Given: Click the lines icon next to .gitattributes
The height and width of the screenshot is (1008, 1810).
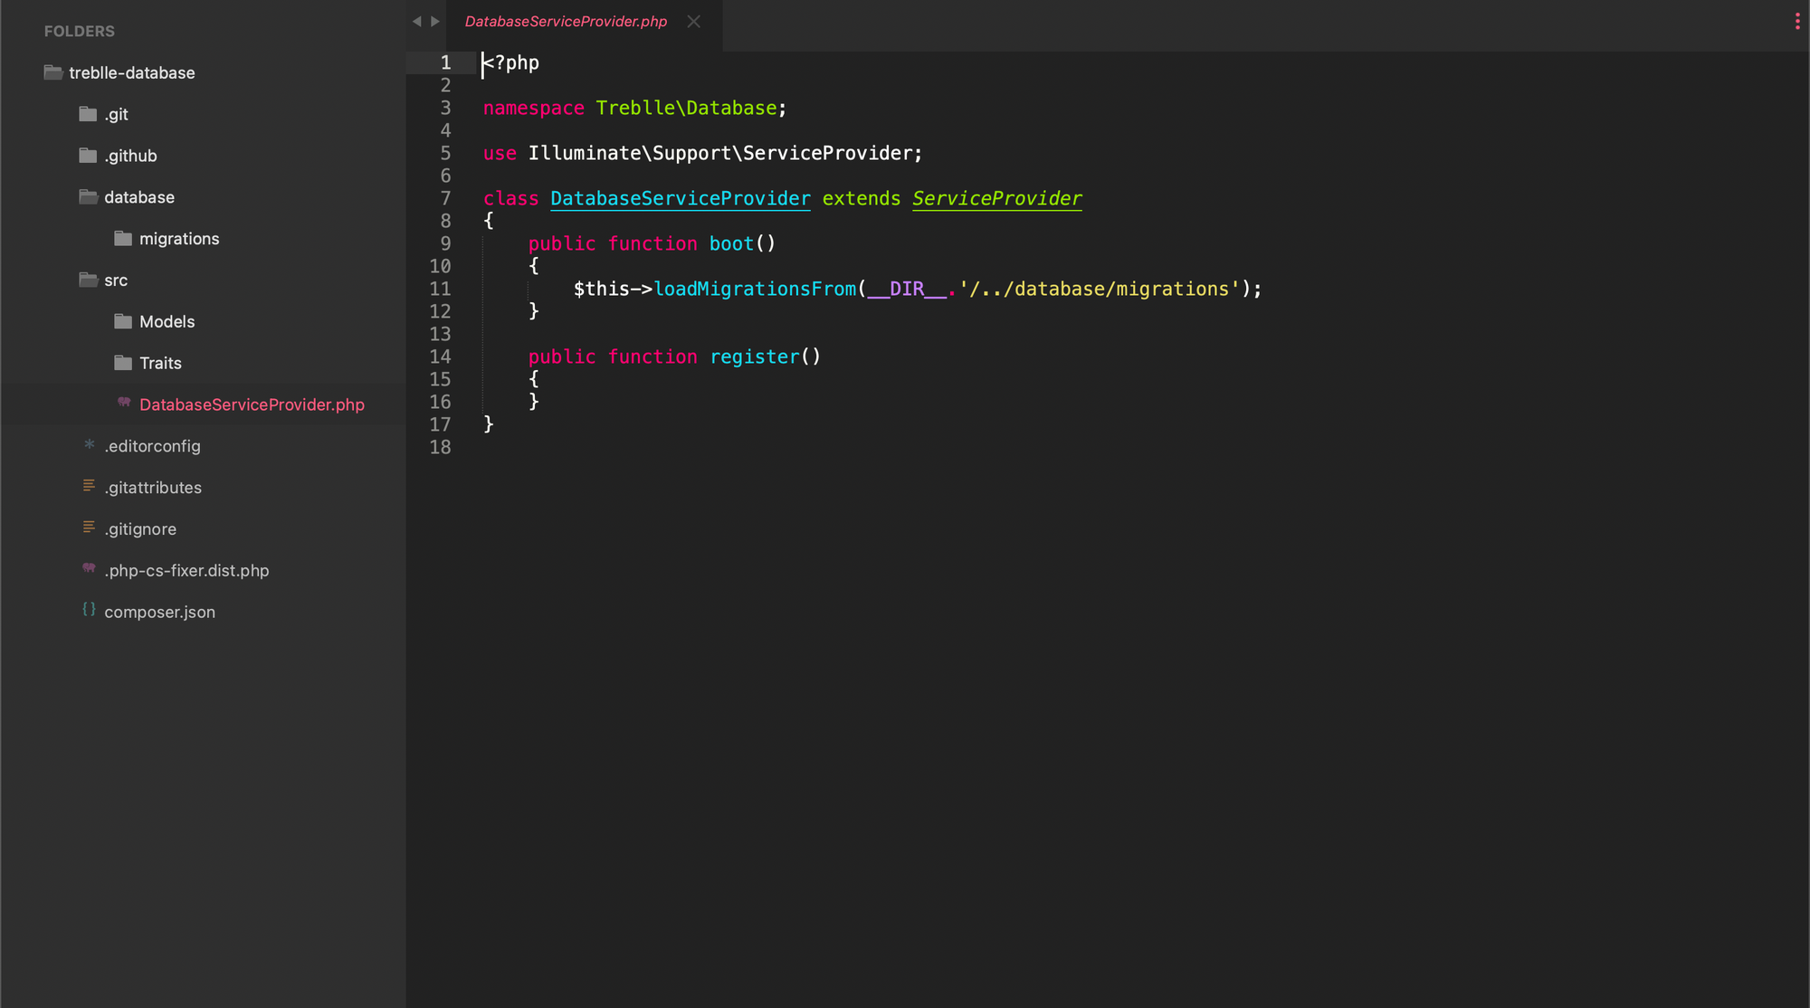Looking at the screenshot, I should click(x=89, y=486).
